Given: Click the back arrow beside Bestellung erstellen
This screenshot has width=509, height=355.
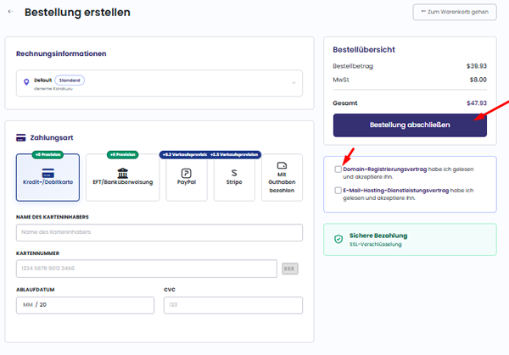Looking at the screenshot, I should point(11,12).
